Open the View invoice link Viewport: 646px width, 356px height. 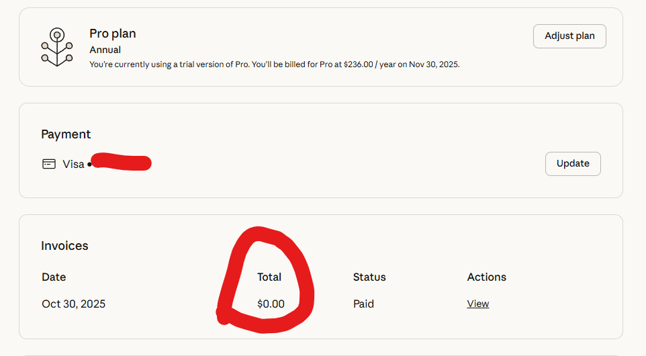[478, 304]
